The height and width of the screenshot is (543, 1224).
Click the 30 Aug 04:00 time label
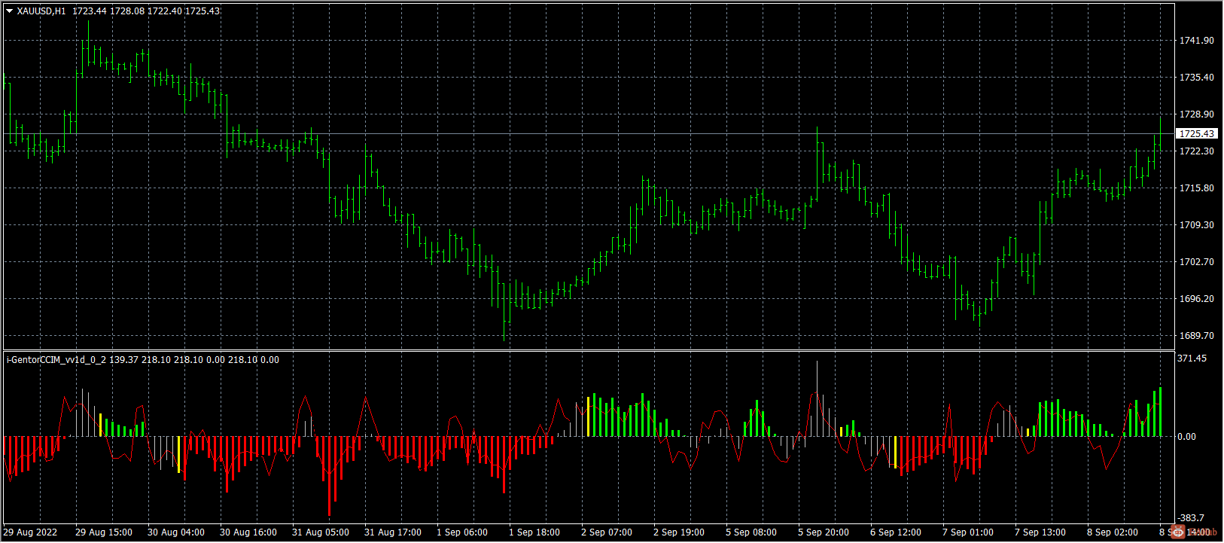click(176, 532)
